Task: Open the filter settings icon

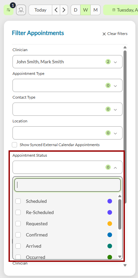Action: click(9, 10)
